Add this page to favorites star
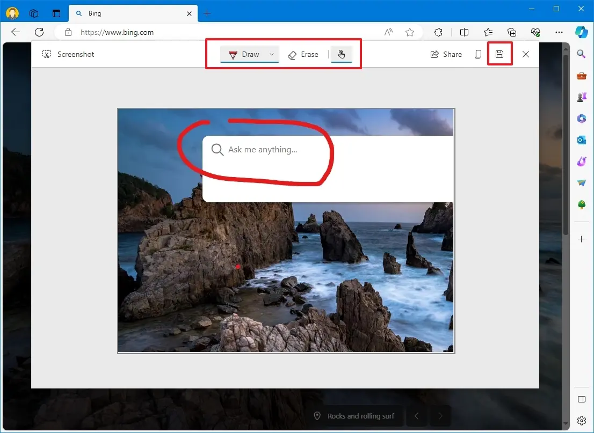594x433 pixels. coord(409,33)
